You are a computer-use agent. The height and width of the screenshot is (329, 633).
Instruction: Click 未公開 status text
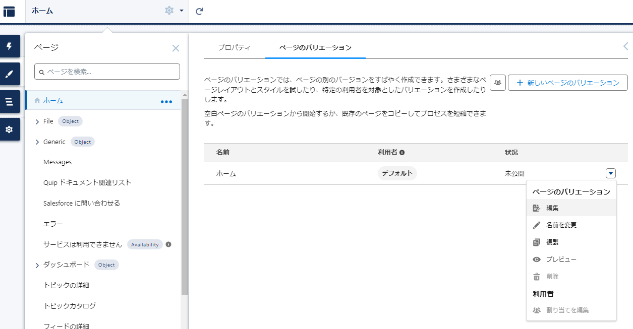point(514,173)
